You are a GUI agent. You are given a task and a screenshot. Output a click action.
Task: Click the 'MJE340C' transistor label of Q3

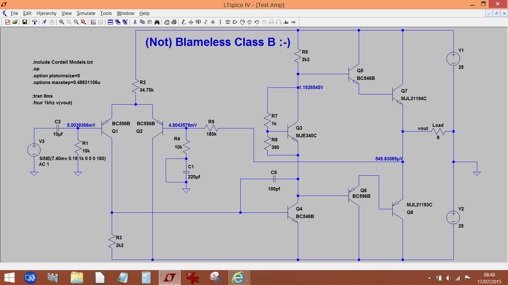point(306,136)
